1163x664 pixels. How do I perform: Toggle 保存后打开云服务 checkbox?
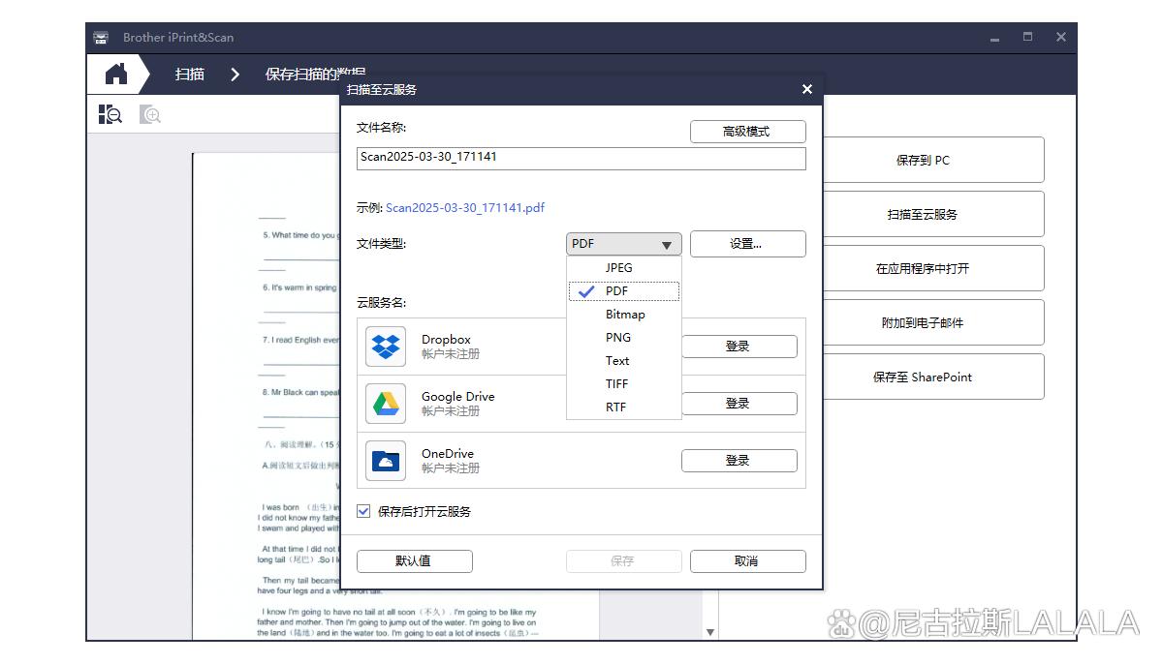point(363,511)
